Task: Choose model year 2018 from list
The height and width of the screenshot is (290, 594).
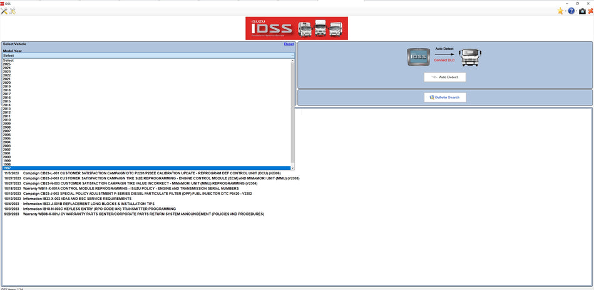Action: (7, 91)
